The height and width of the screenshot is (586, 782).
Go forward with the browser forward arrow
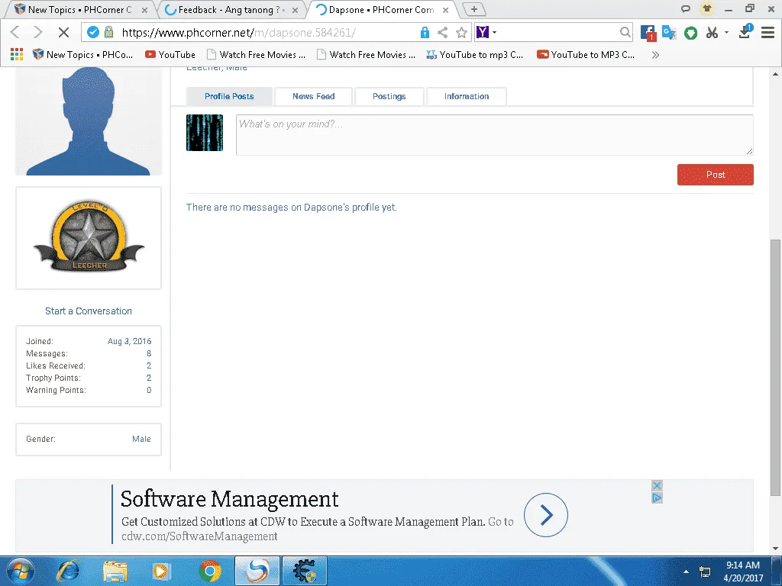38,32
